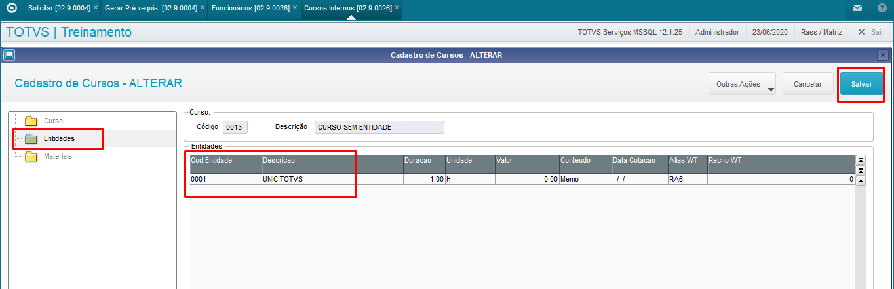Open the mail envelope icon
894x289 pixels.
pos(857,9)
